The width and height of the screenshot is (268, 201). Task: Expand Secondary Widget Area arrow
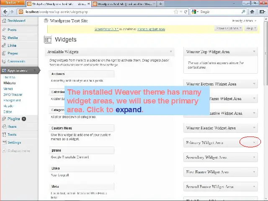coord(254,157)
